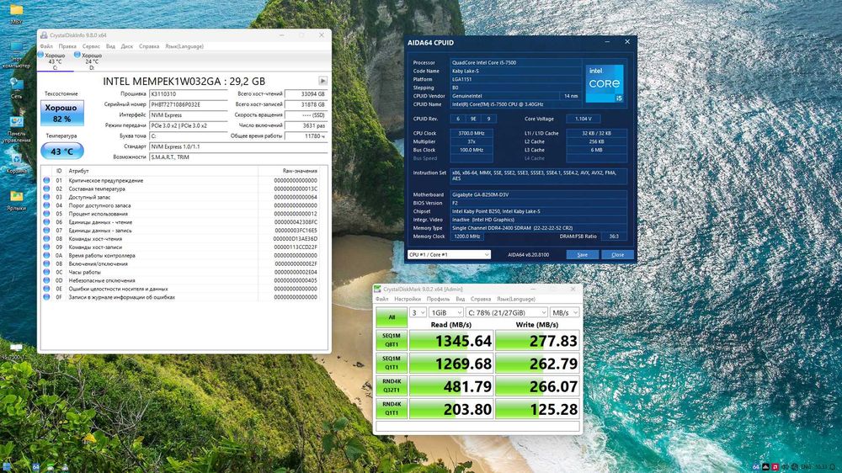Viewport: 842px width, 473px height.
Task: Click the ENG language indicator in the tray
Action: coord(807,467)
